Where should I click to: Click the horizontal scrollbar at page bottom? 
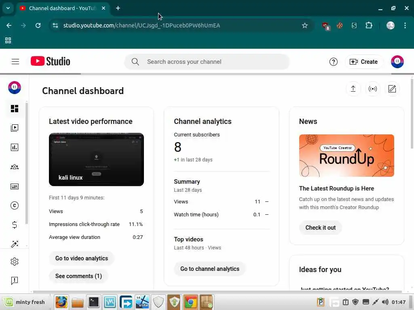(x=217, y=291)
